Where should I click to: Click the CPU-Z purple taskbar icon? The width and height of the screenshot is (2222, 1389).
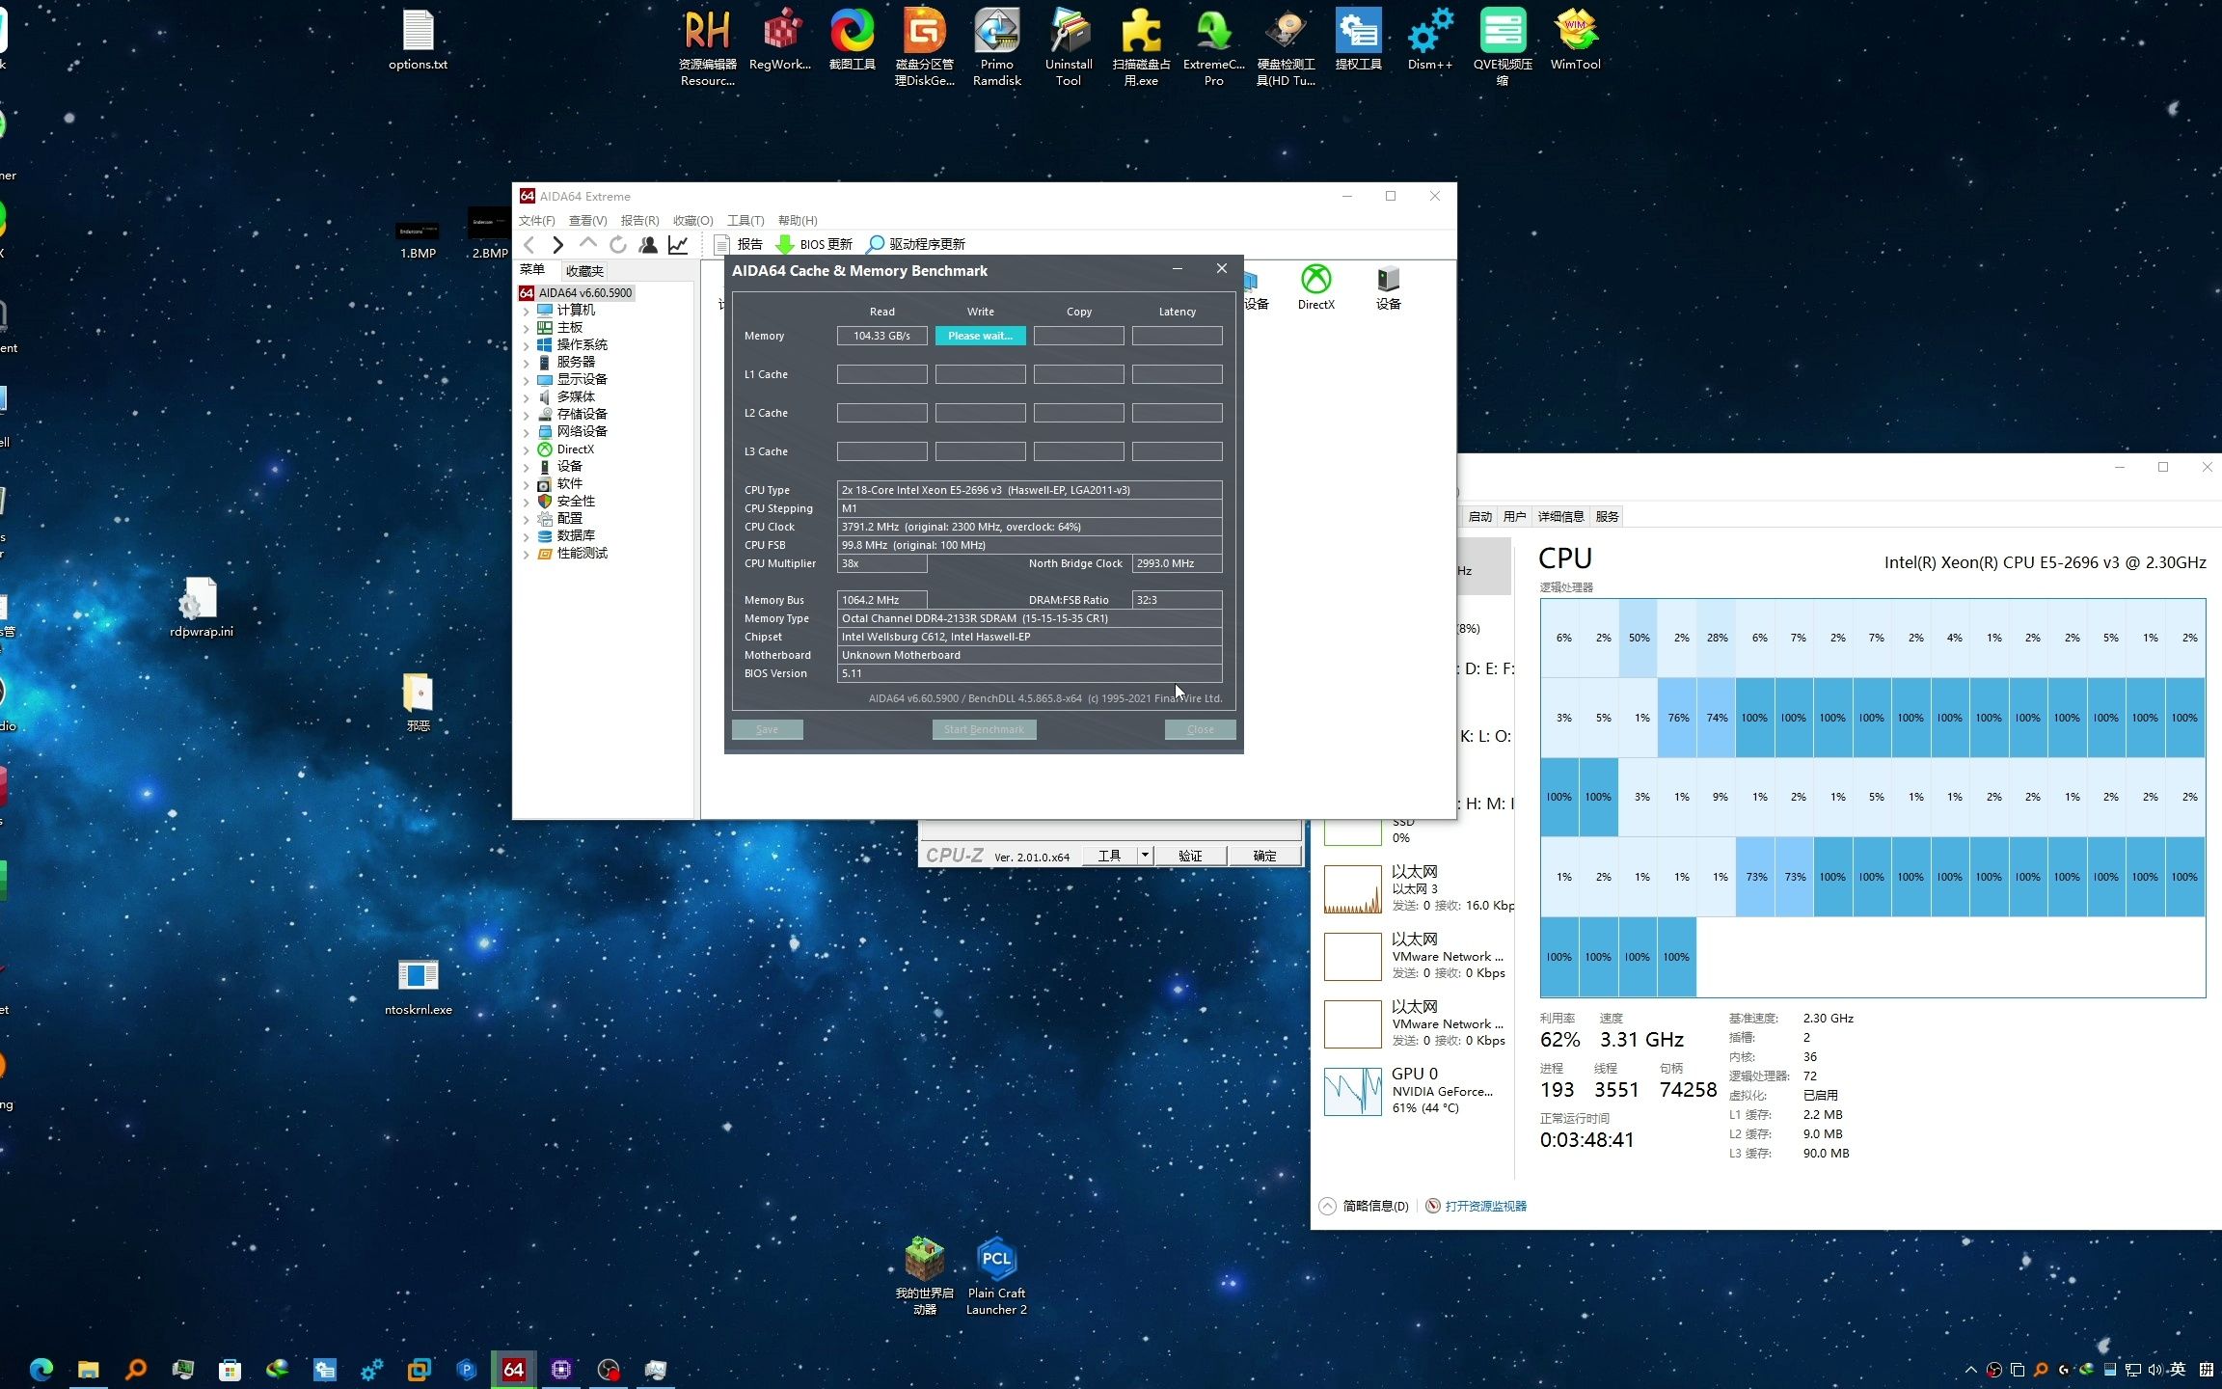561,1369
